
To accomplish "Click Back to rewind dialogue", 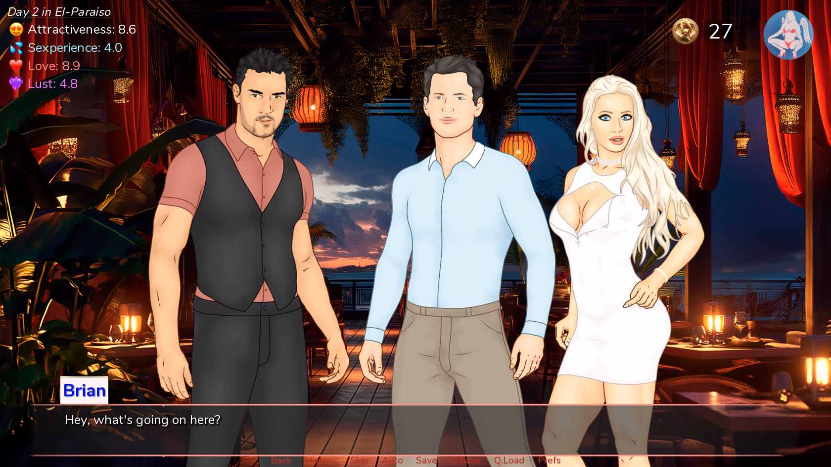I will [281, 460].
